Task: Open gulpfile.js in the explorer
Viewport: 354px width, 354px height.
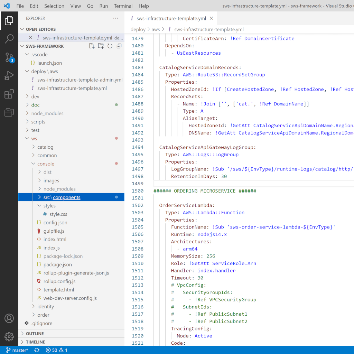Action: 54,231
